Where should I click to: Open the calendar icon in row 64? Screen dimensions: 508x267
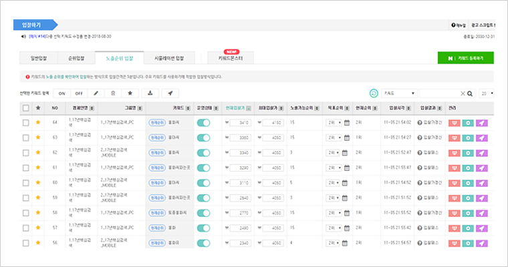tap(347, 123)
